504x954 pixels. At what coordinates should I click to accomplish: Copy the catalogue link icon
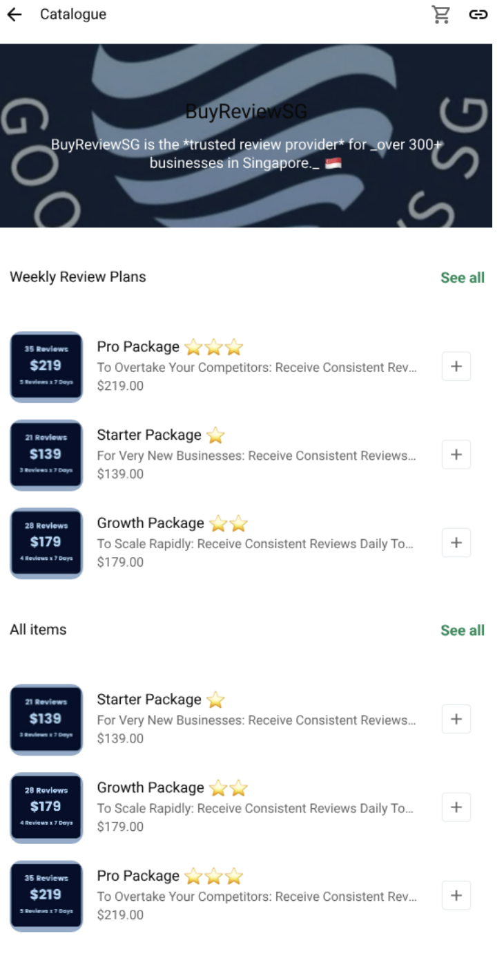478,15
